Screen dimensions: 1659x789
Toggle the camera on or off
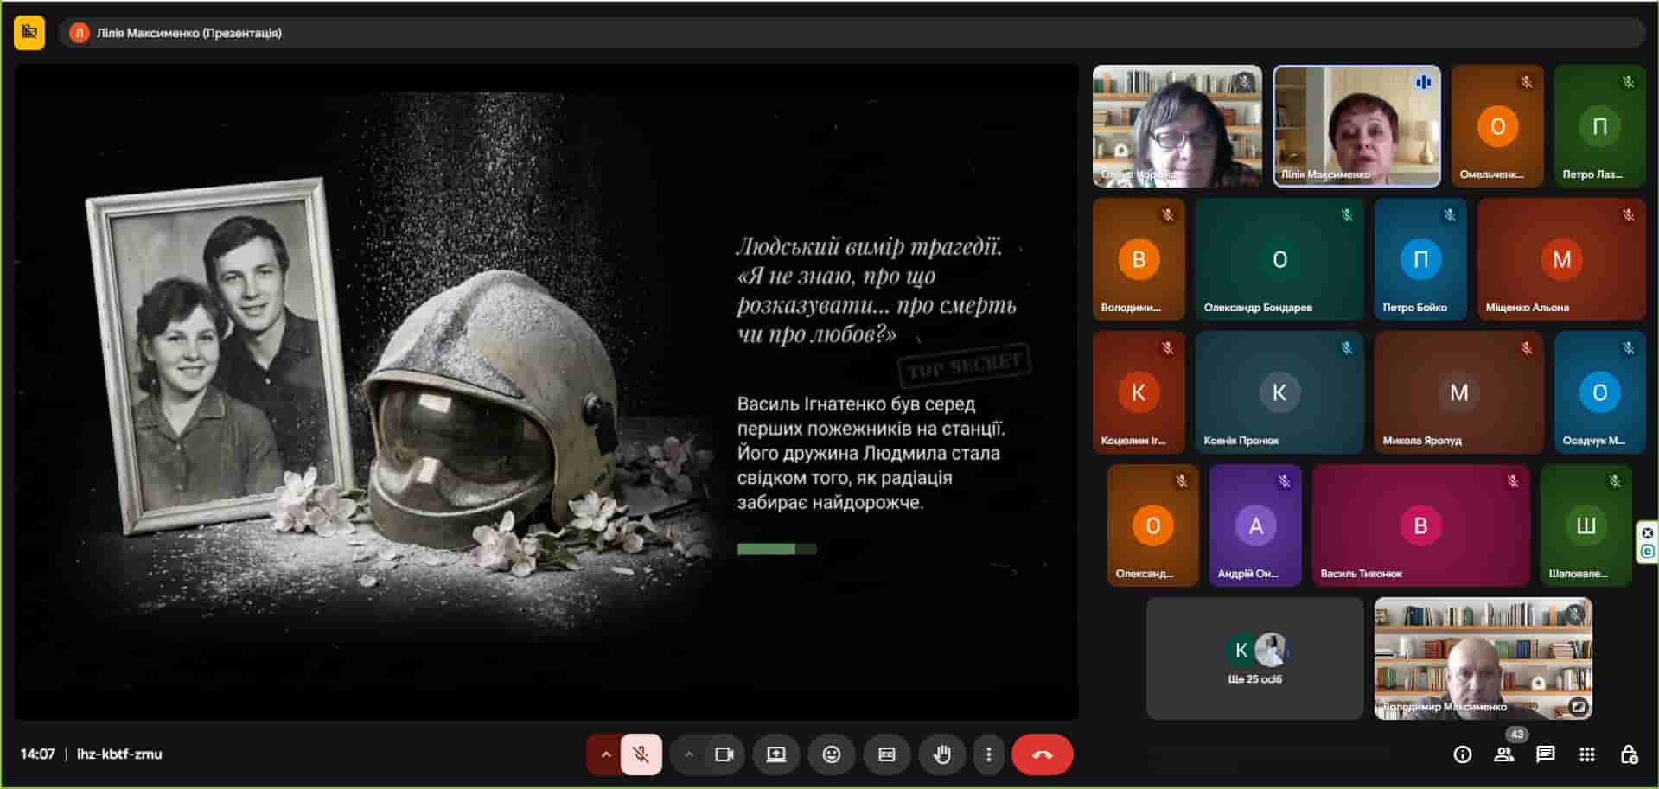(724, 754)
